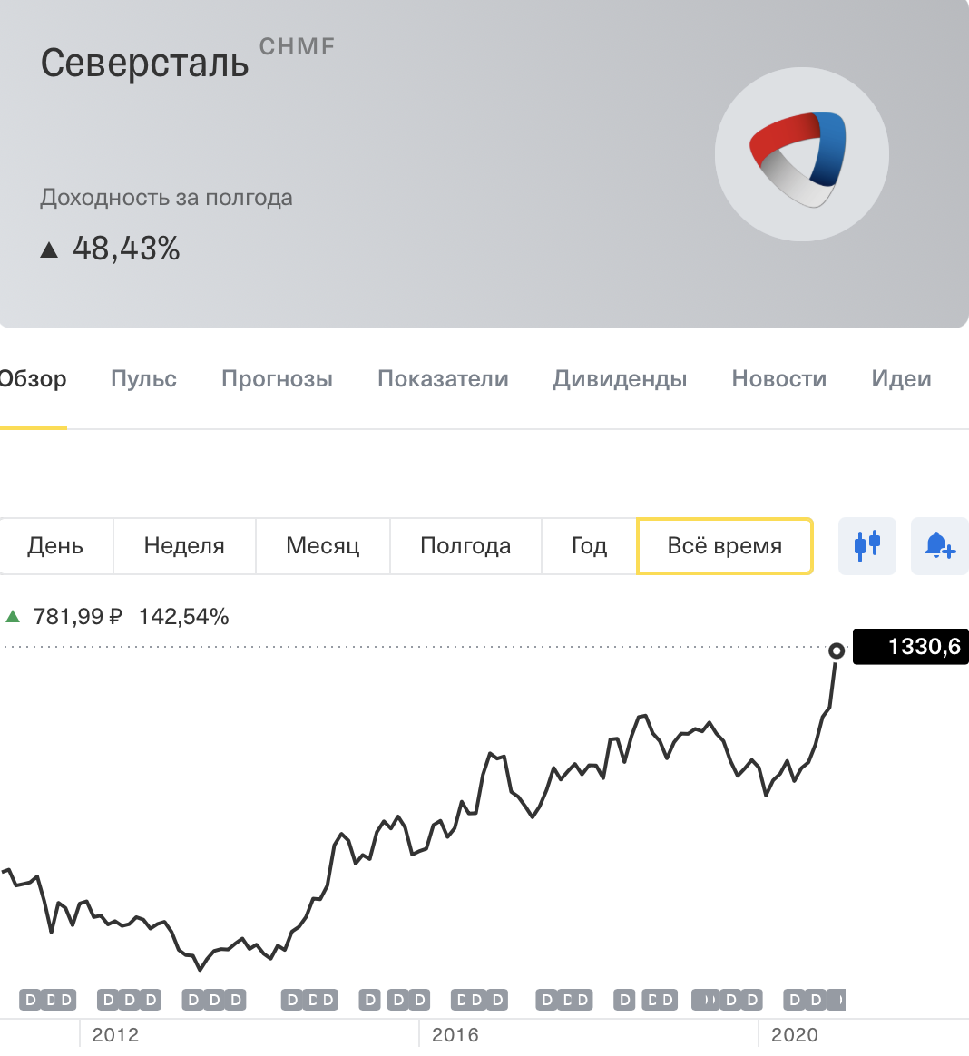This screenshot has width=969, height=1056.
Task: Open the Дивиденды tab
Action: tap(620, 378)
